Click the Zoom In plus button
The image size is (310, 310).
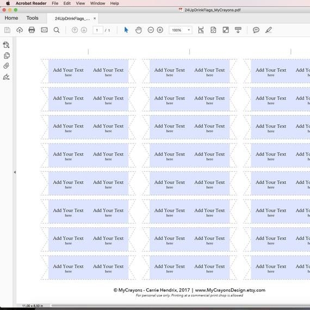tap(160, 30)
